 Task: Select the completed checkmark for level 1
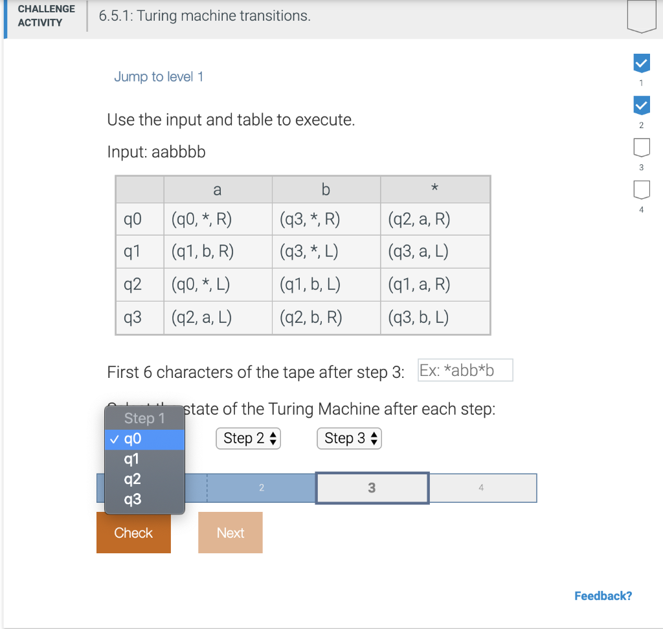tap(641, 63)
